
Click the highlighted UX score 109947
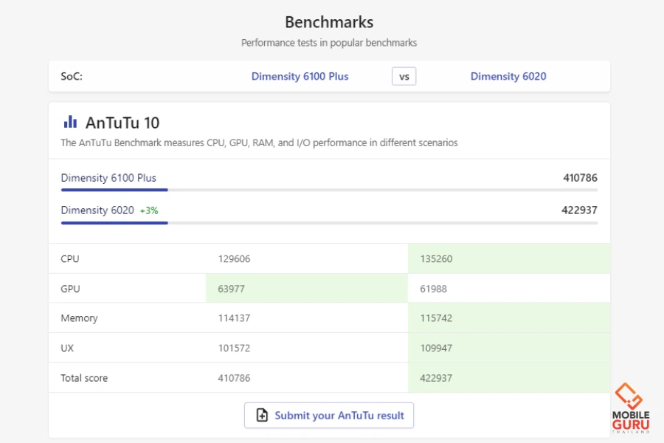click(436, 348)
